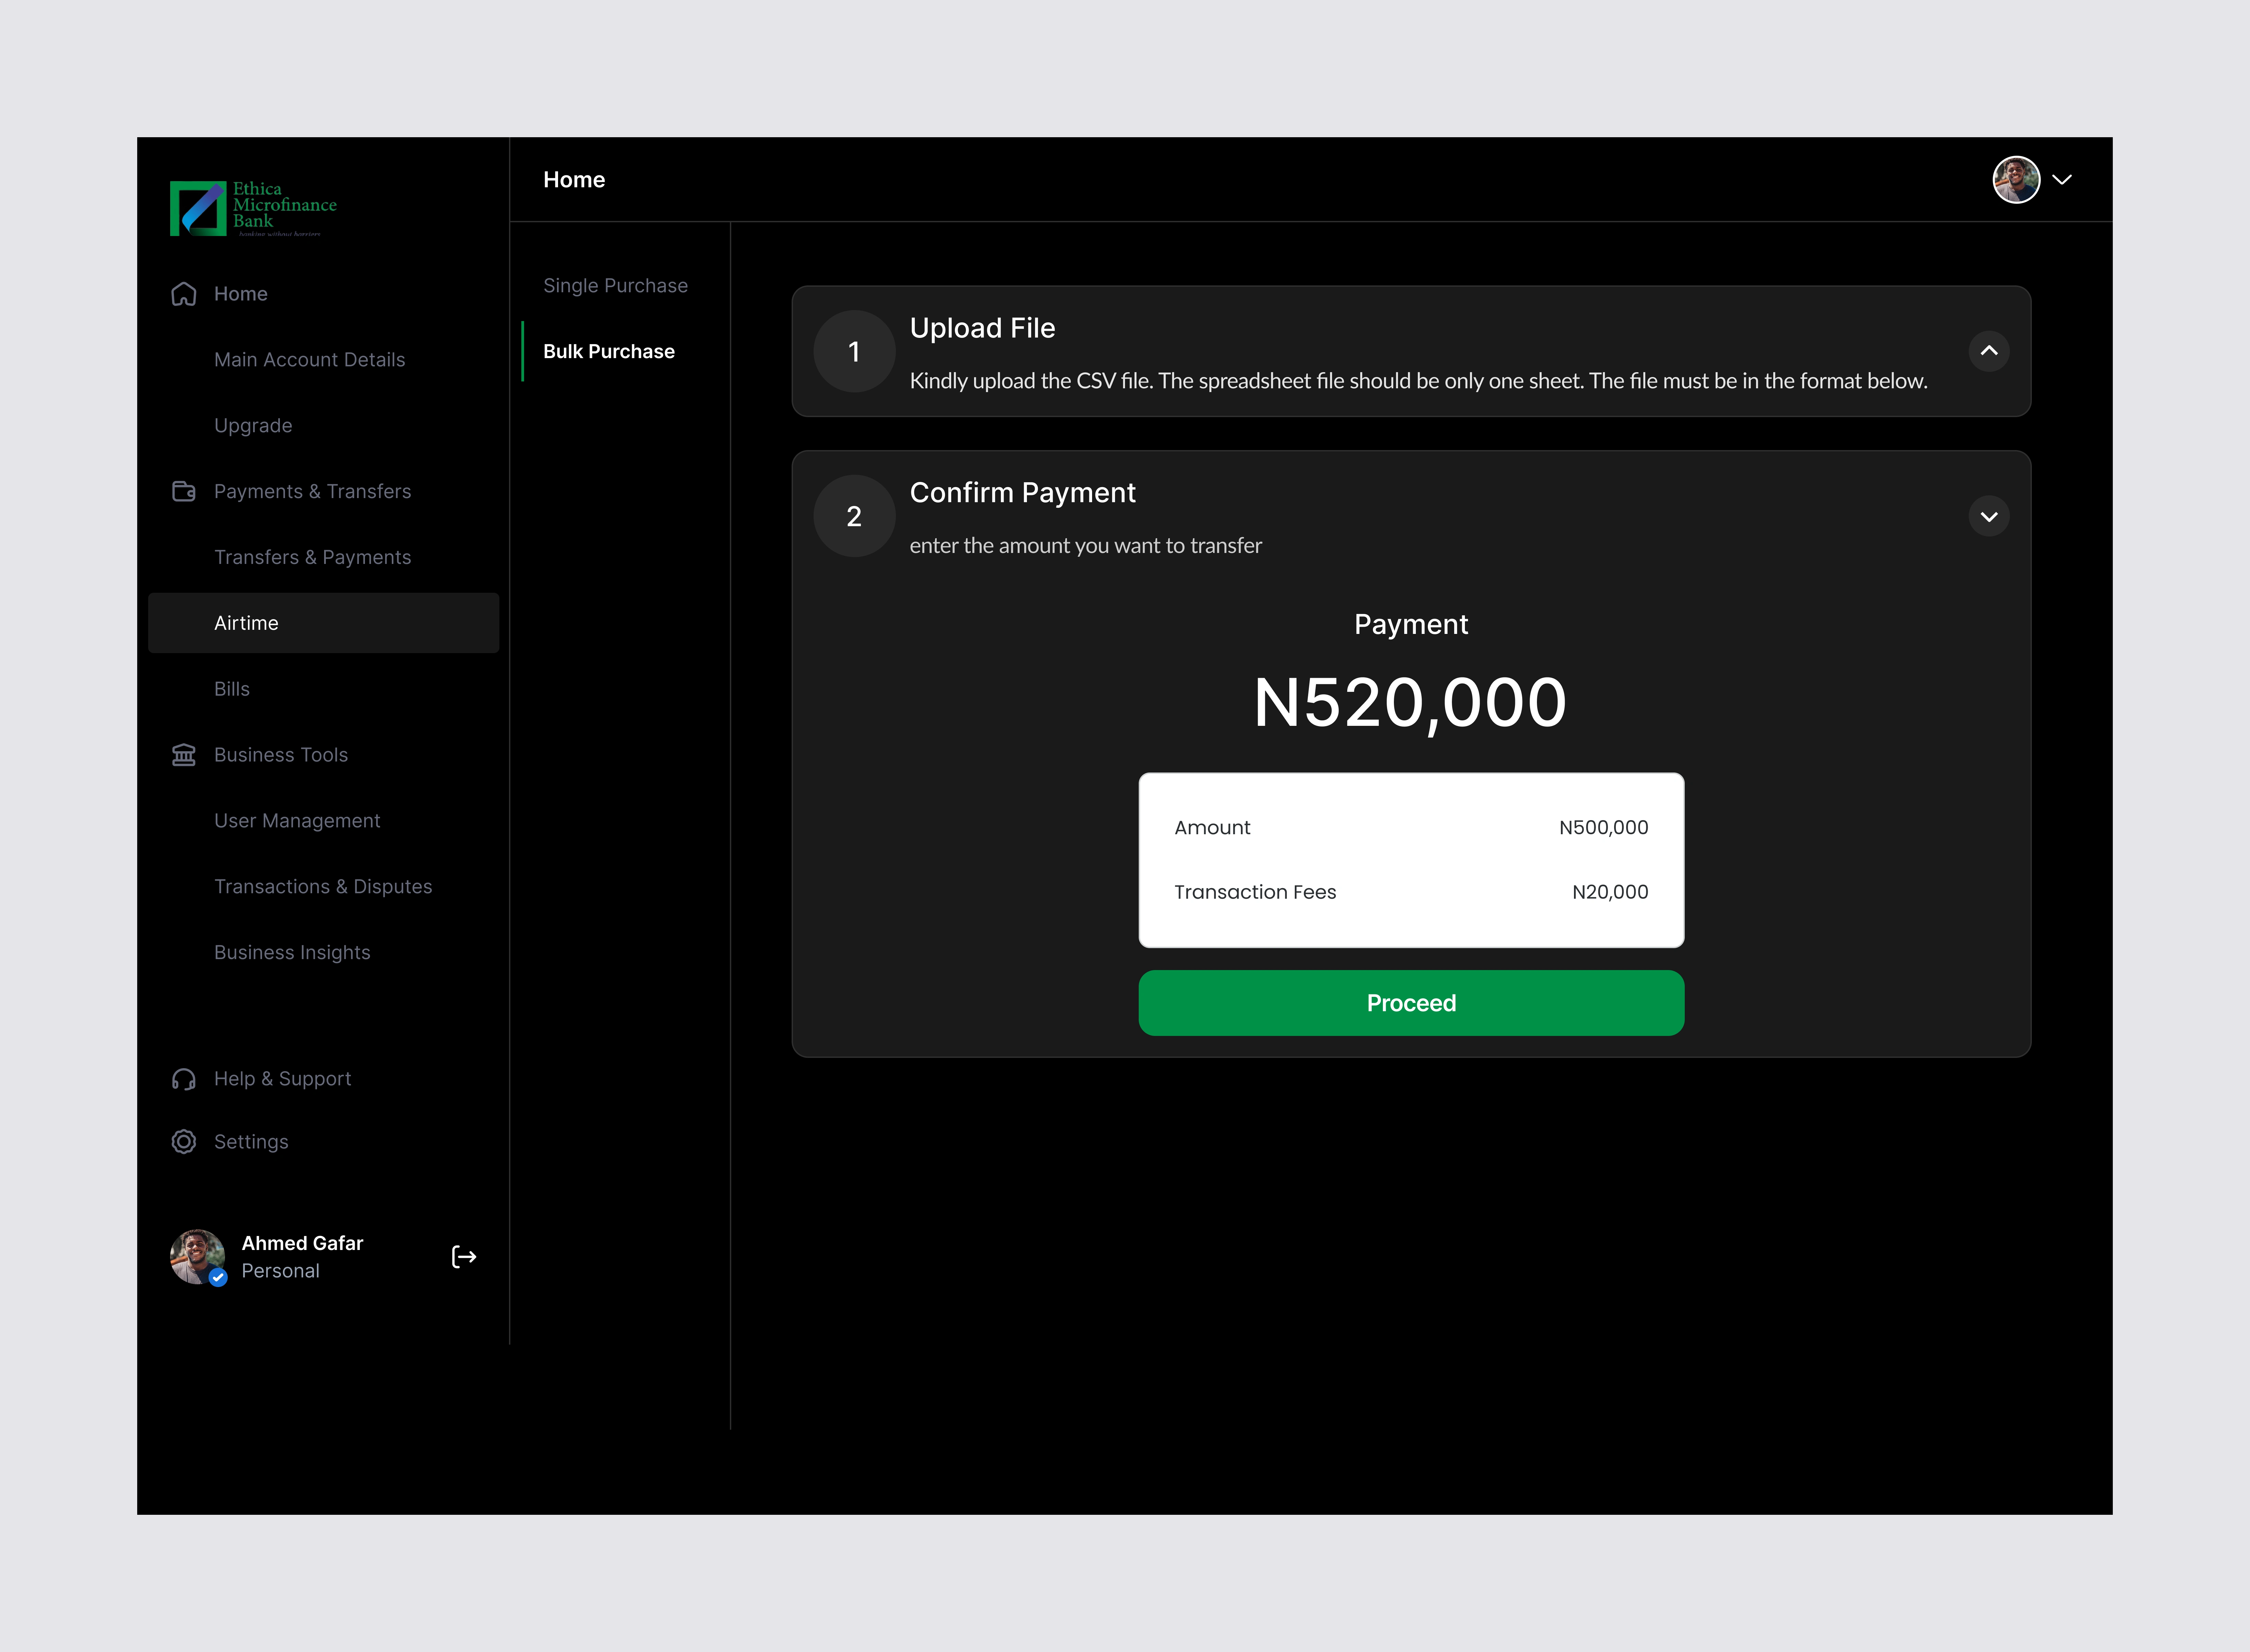Image resolution: width=2250 pixels, height=1652 pixels.
Task: Click the Home house icon in sidebar
Action: pyautogui.click(x=184, y=294)
